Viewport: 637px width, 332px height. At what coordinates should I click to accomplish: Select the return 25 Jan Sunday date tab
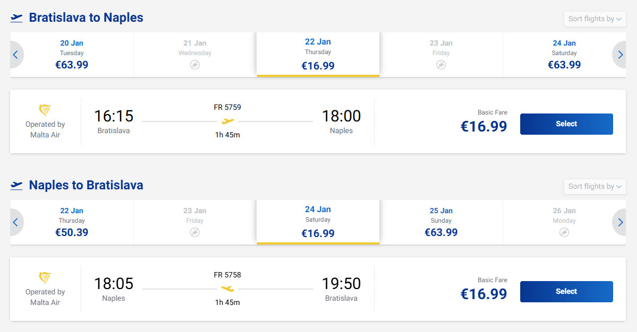[x=441, y=222]
